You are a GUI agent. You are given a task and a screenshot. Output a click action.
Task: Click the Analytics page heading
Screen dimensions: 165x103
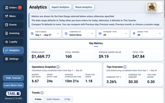point(38,7)
